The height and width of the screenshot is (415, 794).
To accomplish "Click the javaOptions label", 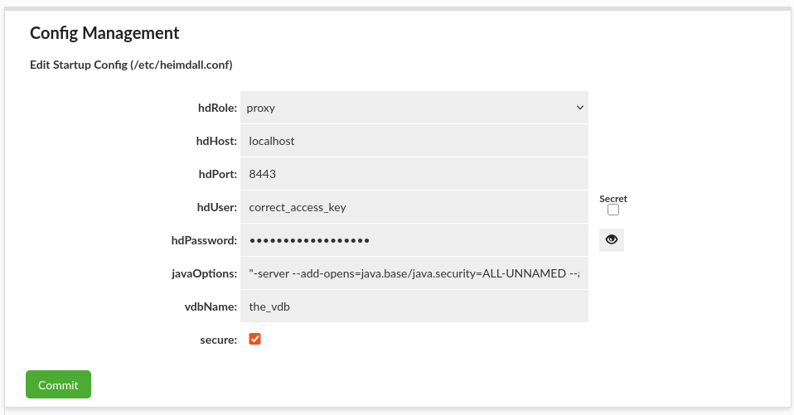I will 204,274.
